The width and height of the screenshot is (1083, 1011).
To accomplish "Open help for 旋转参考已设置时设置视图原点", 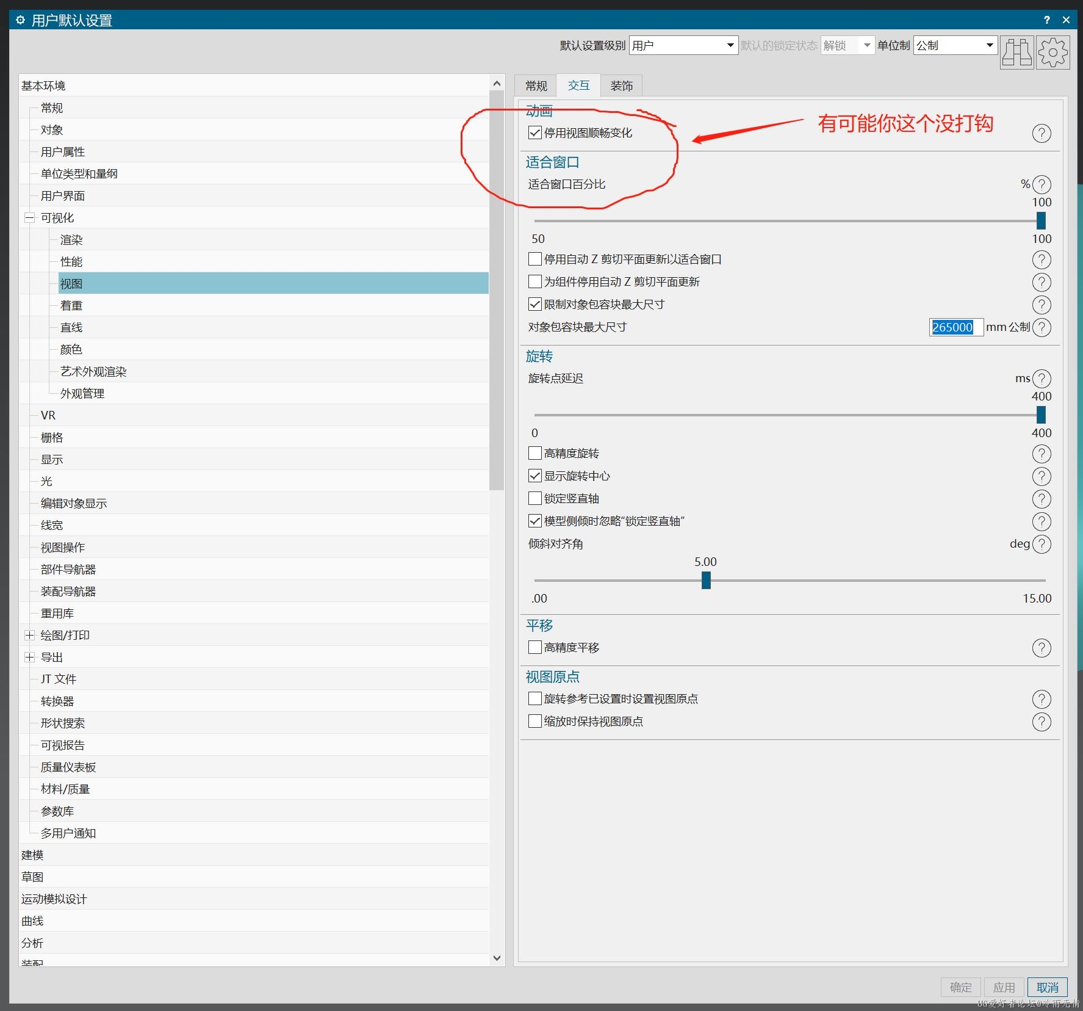I will [1042, 699].
